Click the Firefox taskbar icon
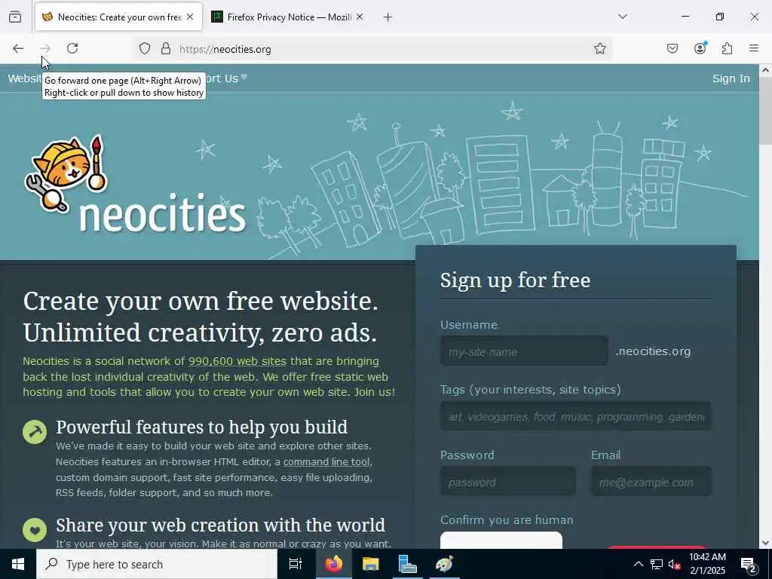 pos(334,564)
